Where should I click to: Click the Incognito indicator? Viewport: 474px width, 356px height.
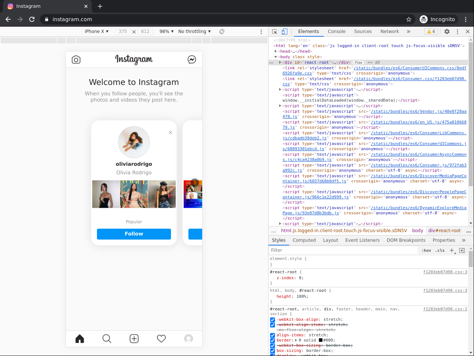tap(438, 19)
